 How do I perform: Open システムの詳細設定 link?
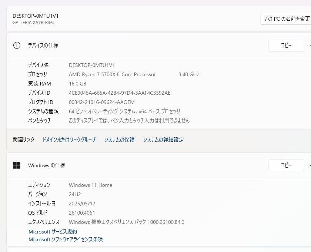point(163,140)
